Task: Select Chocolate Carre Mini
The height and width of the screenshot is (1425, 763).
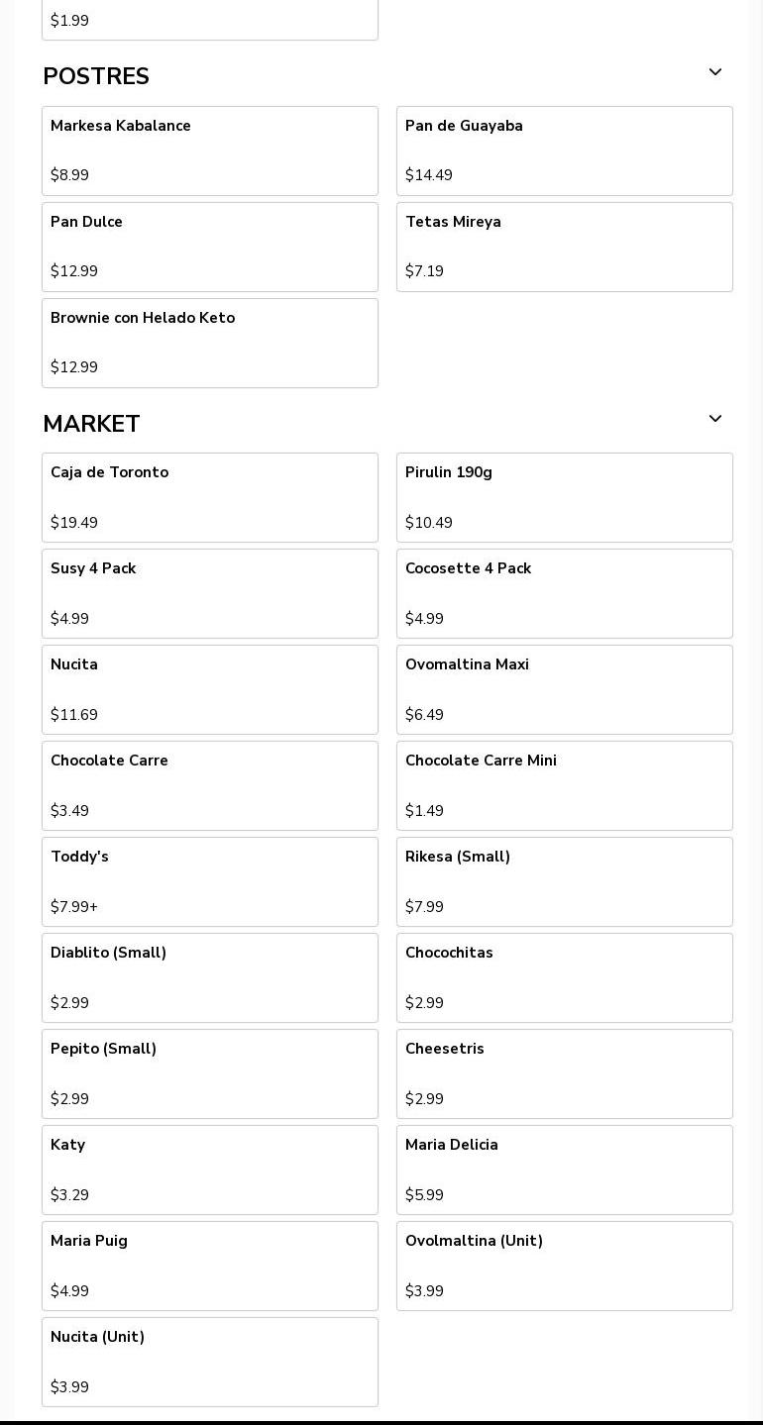Action: [x=564, y=785]
